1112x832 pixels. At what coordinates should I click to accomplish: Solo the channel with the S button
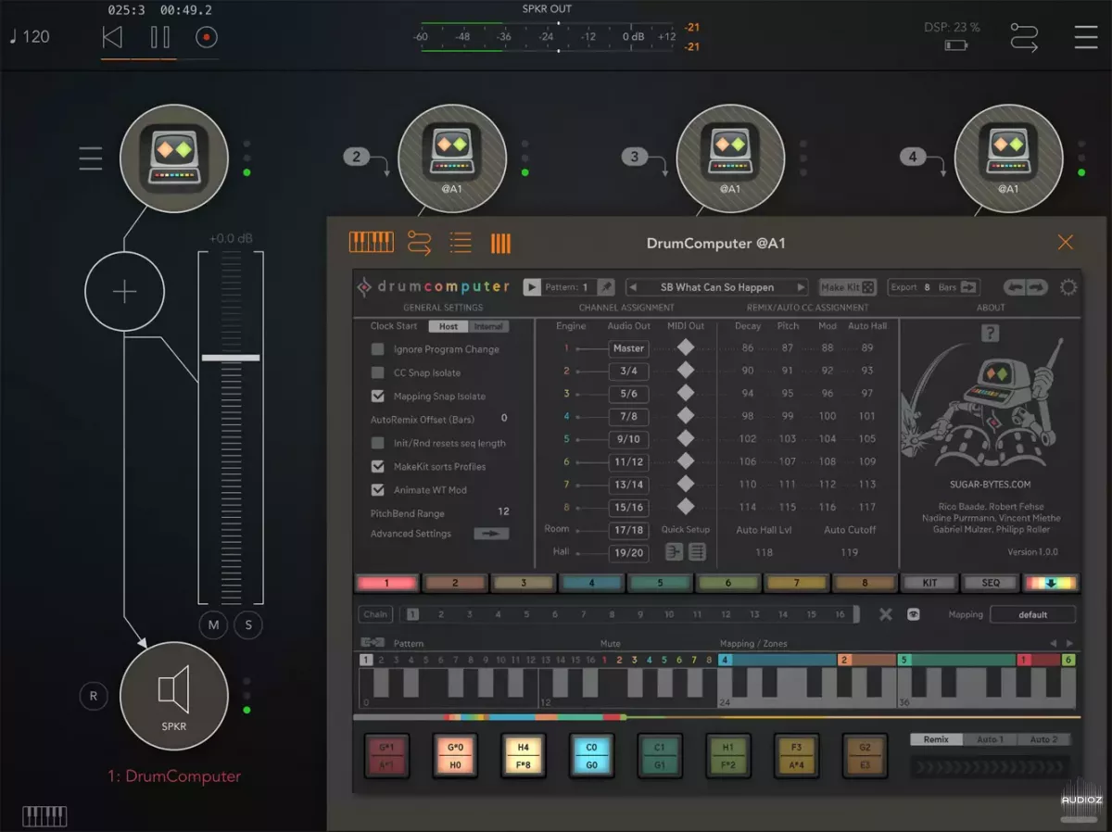248,624
